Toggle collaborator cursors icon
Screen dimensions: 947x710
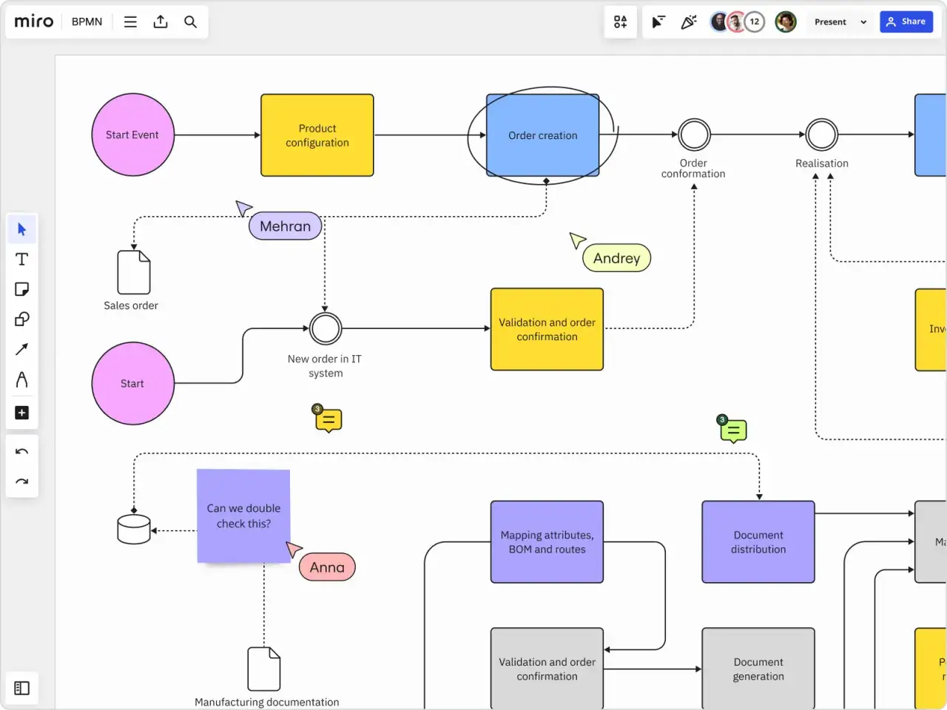[x=658, y=21]
